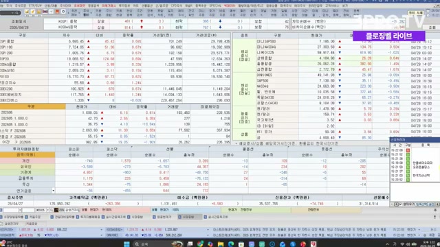Viewport: 440px width, 247px height.
Task: Click the magnifier in the top-left search box
Action: click(16, 13)
